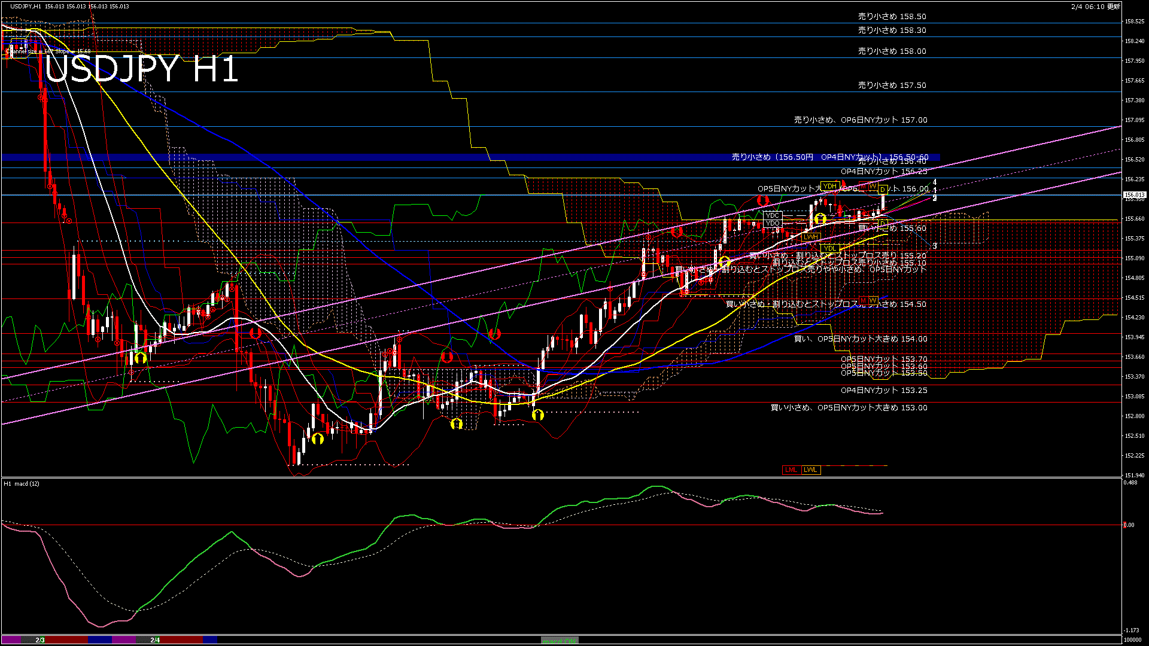Select the orange LWH label
Viewport: 1149px width, 646px height.
811,237
